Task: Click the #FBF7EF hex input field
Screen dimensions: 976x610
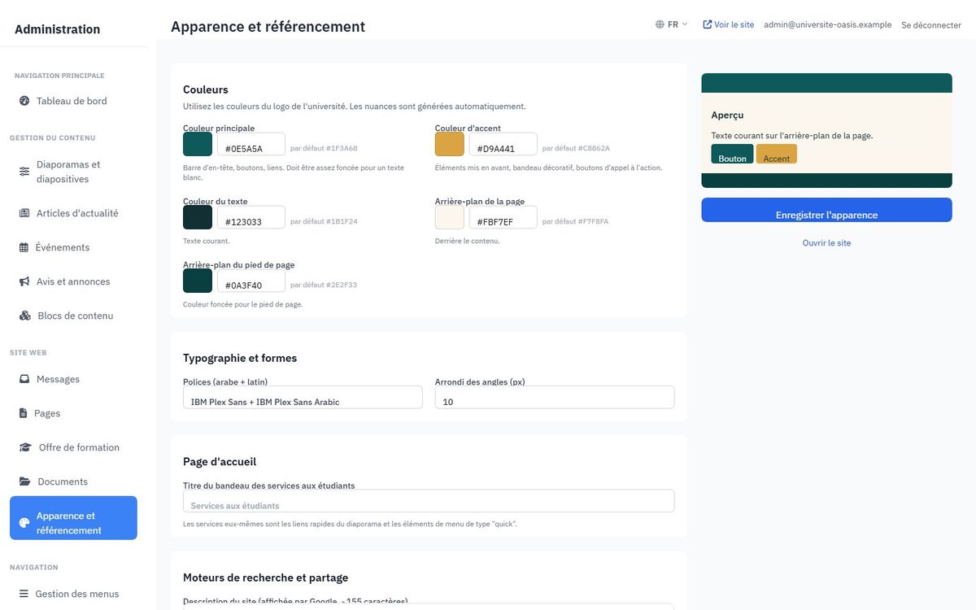Action: coord(503,218)
